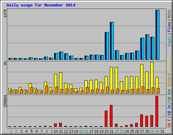Select day 30 on the x-axis

click(157, 131)
